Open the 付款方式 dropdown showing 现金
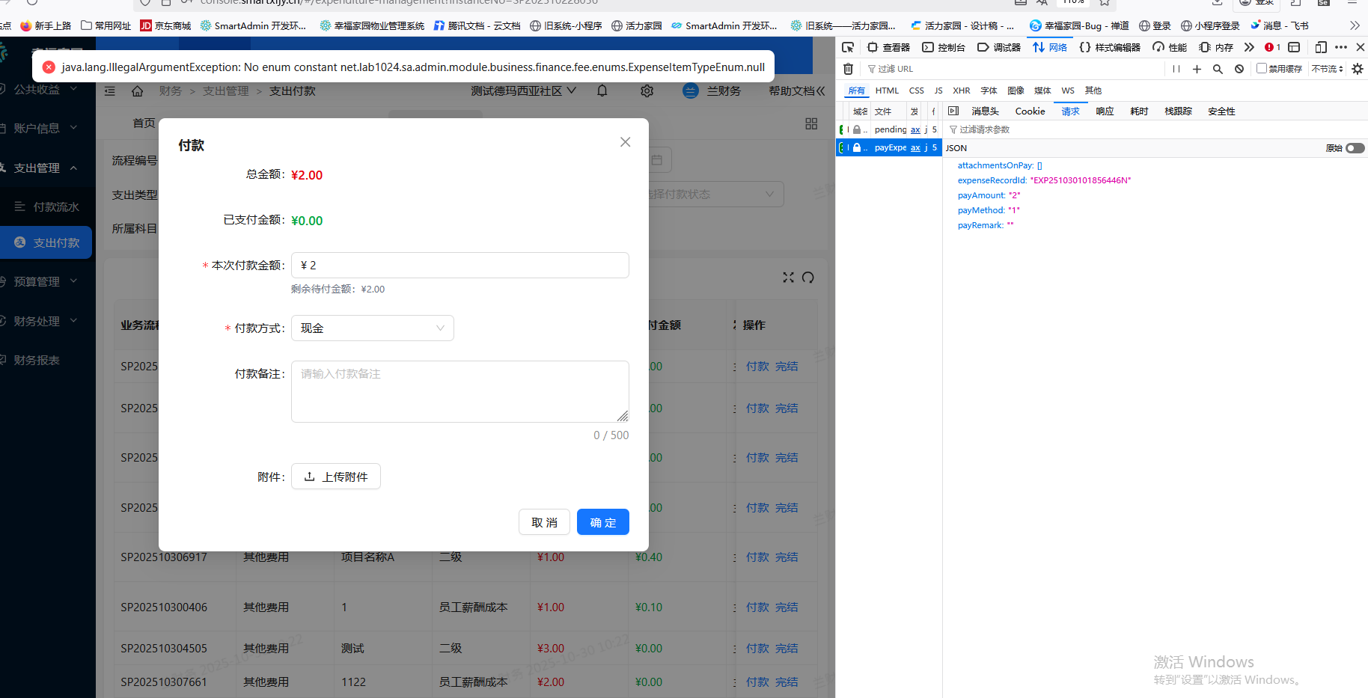The height and width of the screenshot is (698, 1368). [x=372, y=328]
